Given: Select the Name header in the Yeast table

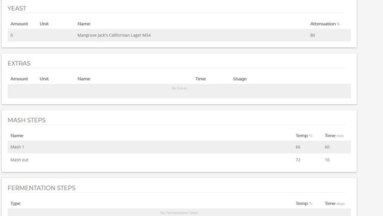Looking at the screenshot, I should click(84, 24).
